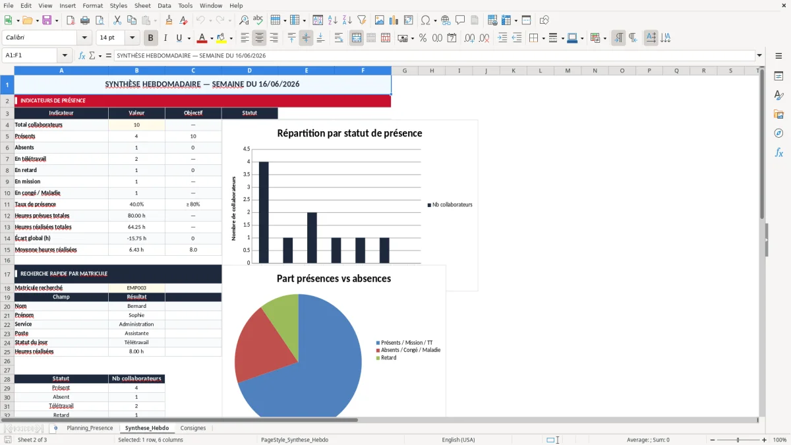Open Print Preview from the toolbar
This screenshot has height=445, width=791.
[100, 20]
